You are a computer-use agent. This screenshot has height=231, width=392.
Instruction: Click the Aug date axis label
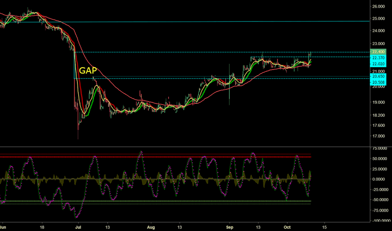coord(151,227)
